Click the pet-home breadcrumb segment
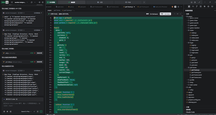This screenshot has width=216, height=115. coord(57,10)
